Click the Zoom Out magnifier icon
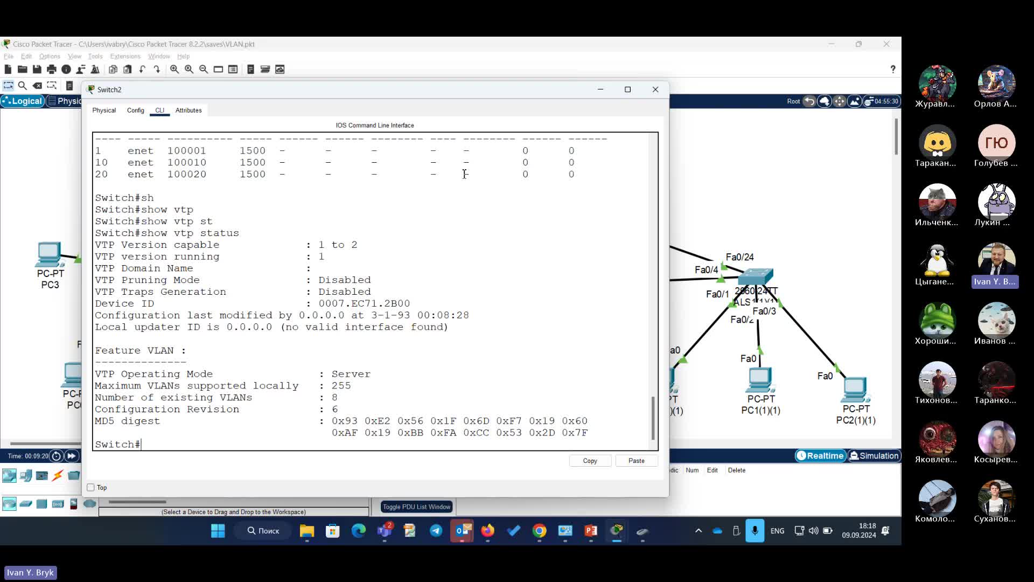This screenshot has height=582, width=1034. tap(204, 69)
